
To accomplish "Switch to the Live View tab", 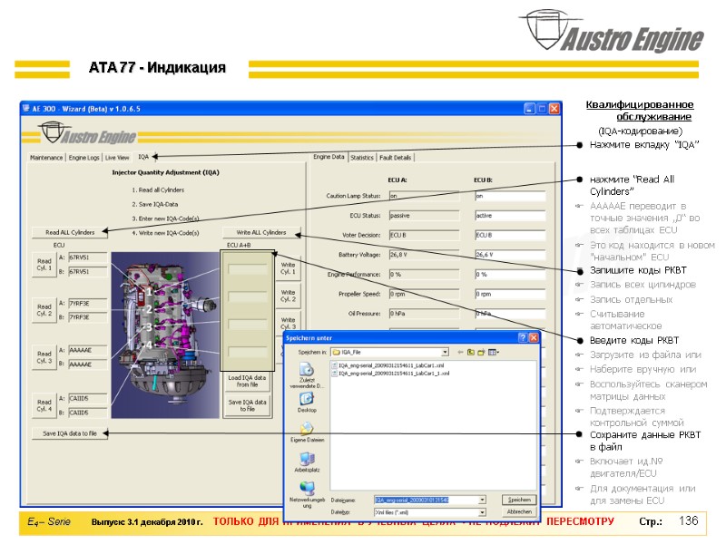I will 117,158.
